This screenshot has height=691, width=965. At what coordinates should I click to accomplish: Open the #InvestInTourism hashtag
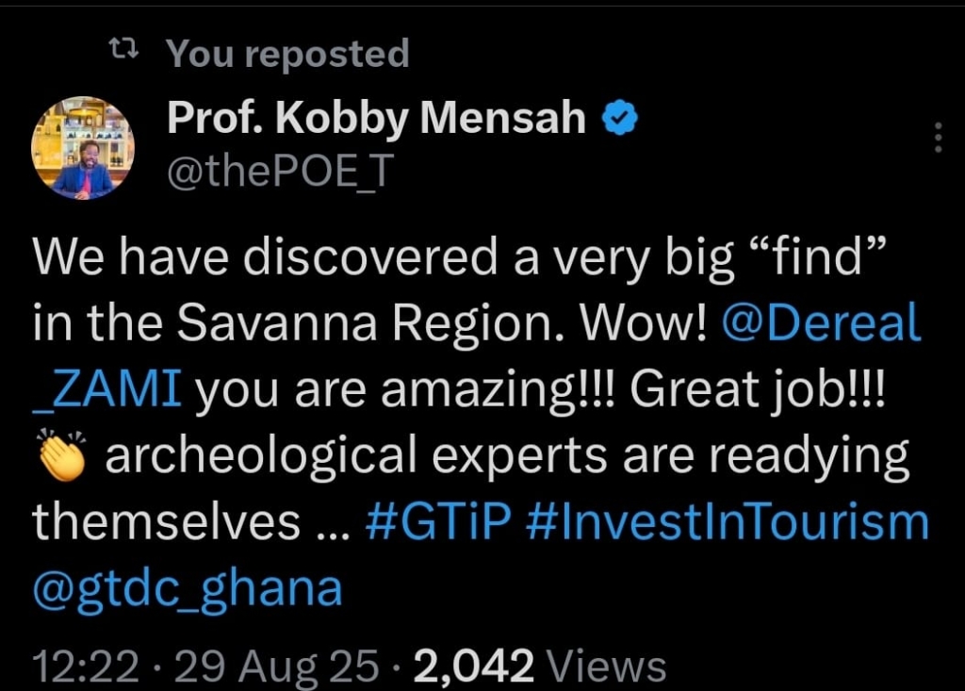tap(728, 522)
